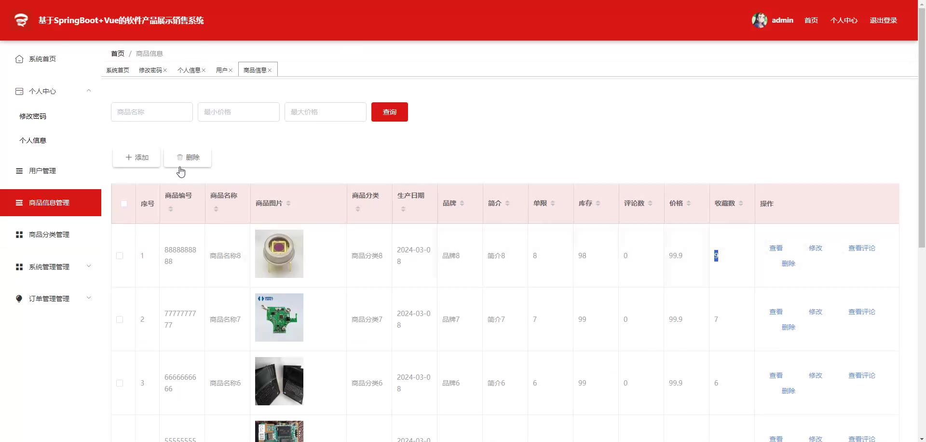Sort by 单限 column arrows
This screenshot has height=442, width=926.
pos(552,203)
